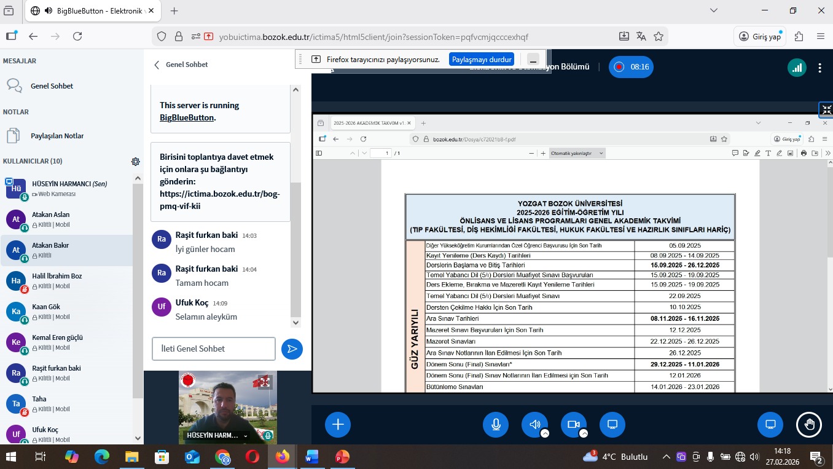833x469 pixels.
Task: Raise your hand in the meeting
Action: [x=809, y=425]
